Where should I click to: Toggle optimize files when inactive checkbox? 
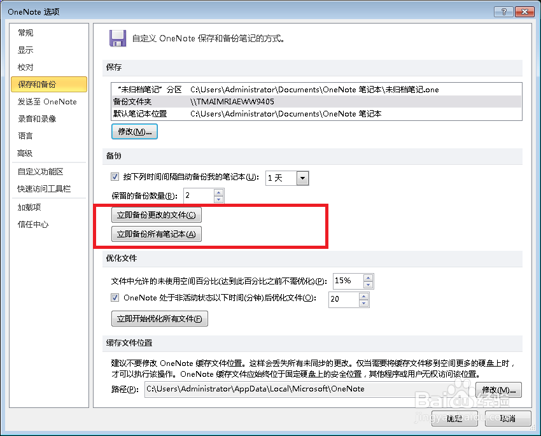[x=115, y=298]
